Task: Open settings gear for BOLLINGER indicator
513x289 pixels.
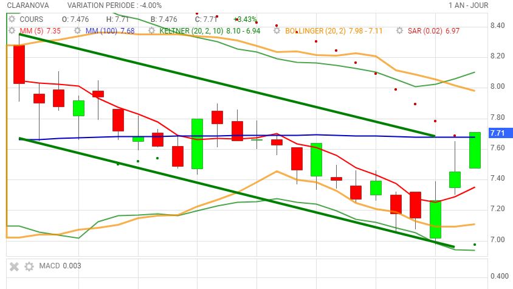Action: pos(277,31)
